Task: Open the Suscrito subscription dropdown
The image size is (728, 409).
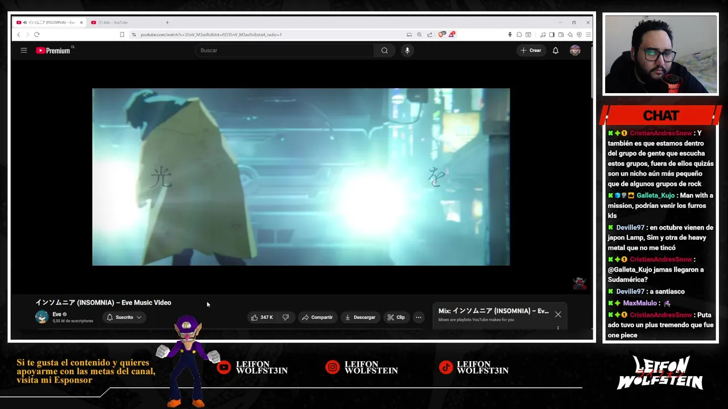Action: click(124, 318)
